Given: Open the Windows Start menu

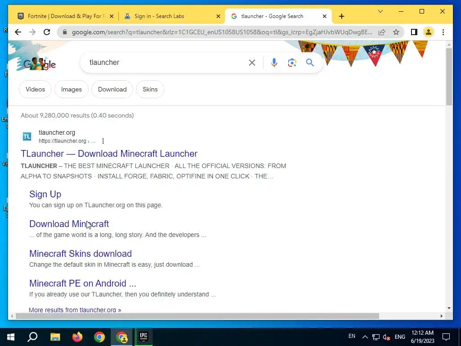Looking at the screenshot, I should pyautogui.click(x=11, y=337).
